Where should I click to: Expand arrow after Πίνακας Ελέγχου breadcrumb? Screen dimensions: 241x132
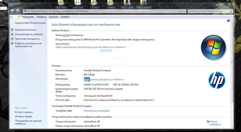[x=50, y=11]
